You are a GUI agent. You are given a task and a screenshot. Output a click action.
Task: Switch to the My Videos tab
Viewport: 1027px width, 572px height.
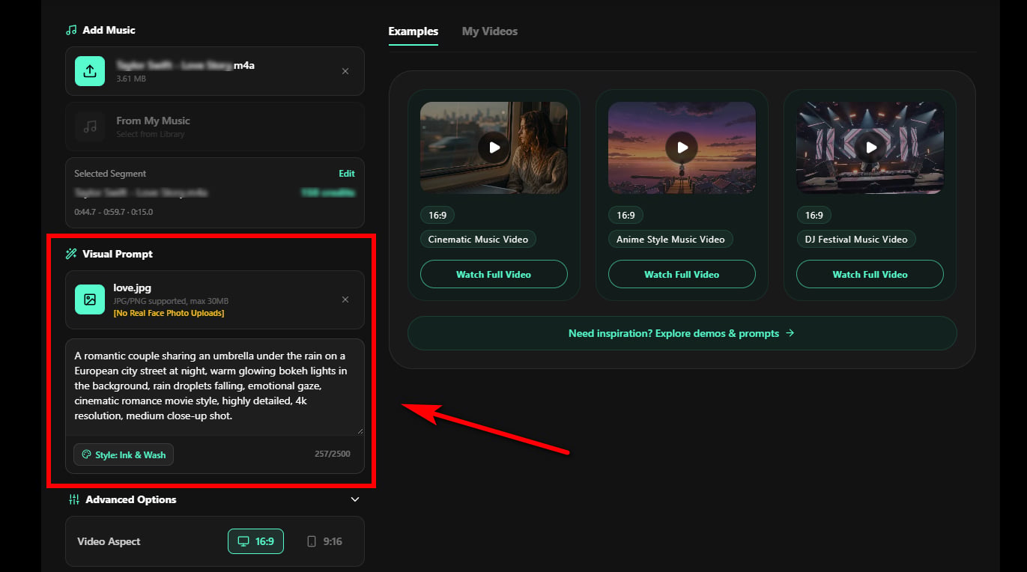coord(490,31)
